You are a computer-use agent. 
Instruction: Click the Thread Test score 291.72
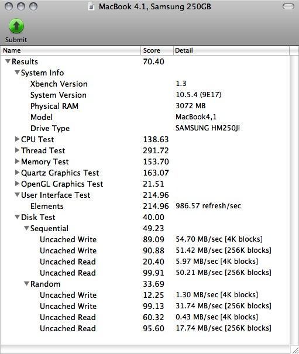coord(156,150)
